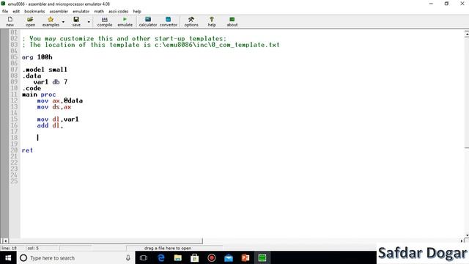Click the horizontal scrollbar left arrow

[x=5, y=241]
